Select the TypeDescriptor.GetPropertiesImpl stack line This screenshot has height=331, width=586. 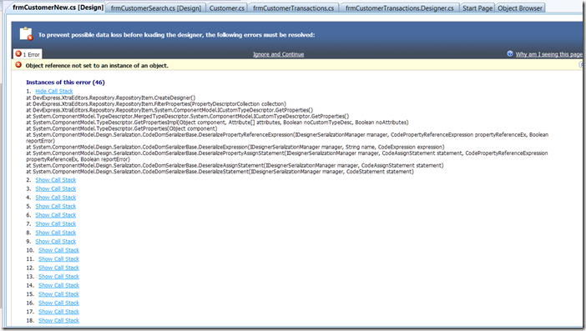pyautogui.click(x=217, y=123)
